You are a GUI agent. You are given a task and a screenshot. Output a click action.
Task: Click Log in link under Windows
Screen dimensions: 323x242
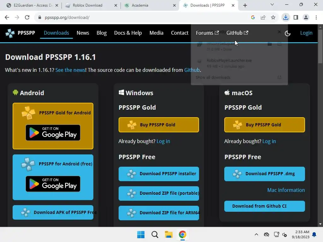163,141
